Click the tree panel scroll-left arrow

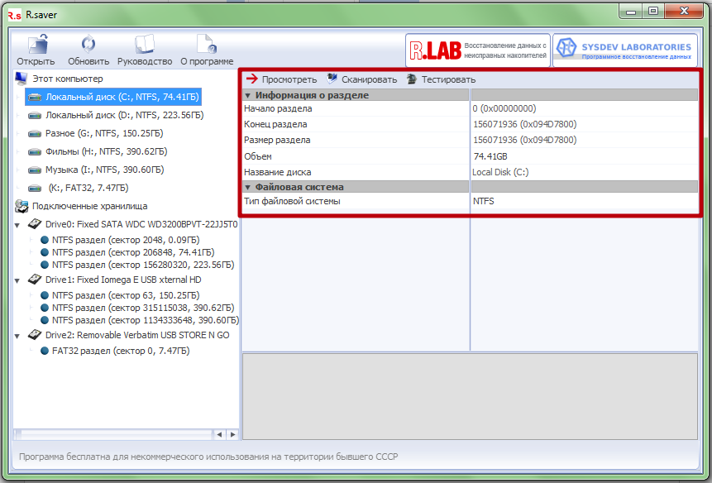219,434
